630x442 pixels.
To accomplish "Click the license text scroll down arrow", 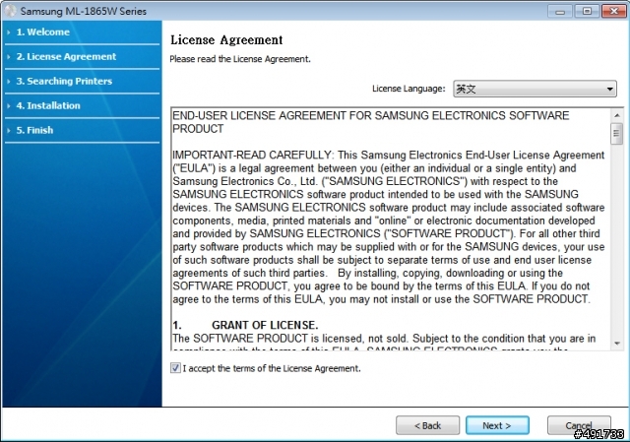I will [617, 344].
